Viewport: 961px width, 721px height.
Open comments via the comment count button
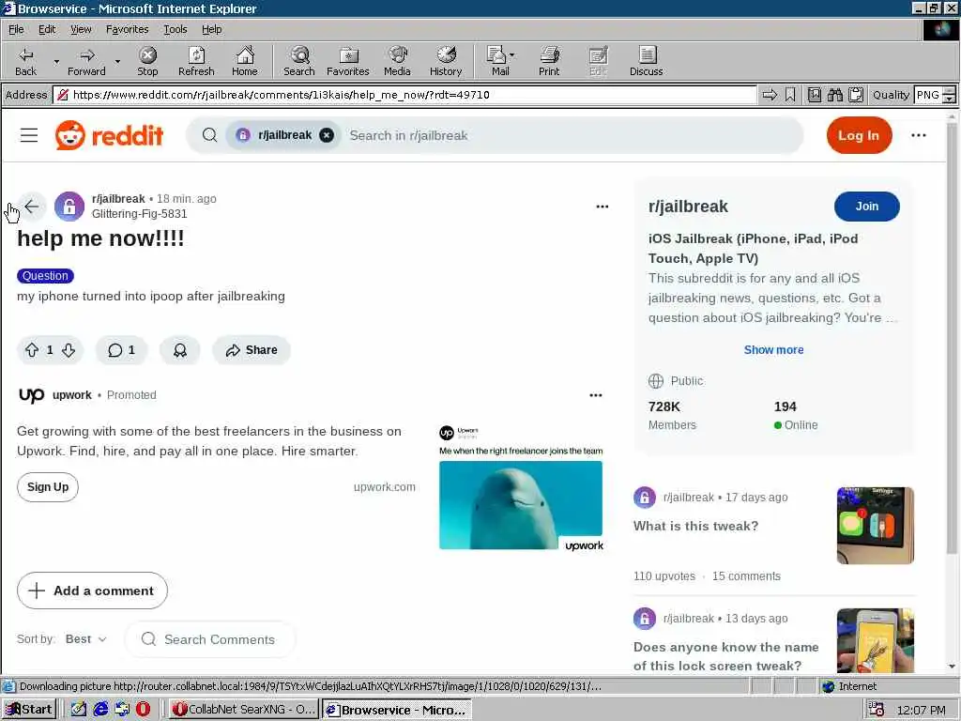click(x=121, y=350)
